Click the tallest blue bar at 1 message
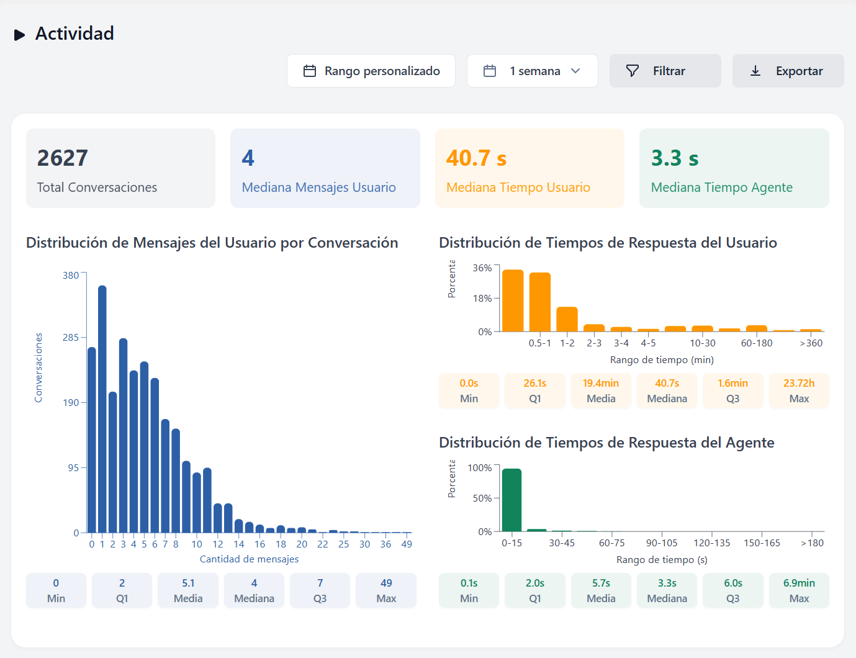 click(102, 409)
